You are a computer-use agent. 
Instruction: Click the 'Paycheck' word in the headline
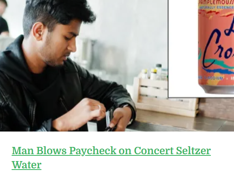pos(92,151)
